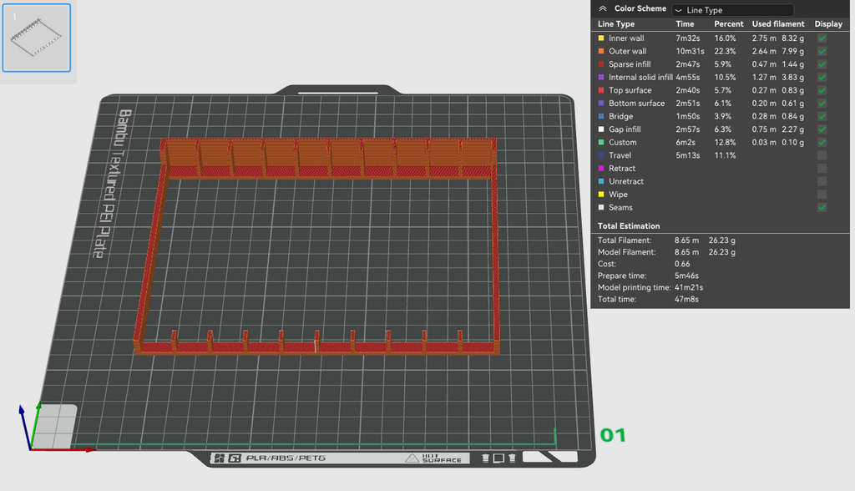Toggle Bottom surface display checkbox

click(x=822, y=103)
